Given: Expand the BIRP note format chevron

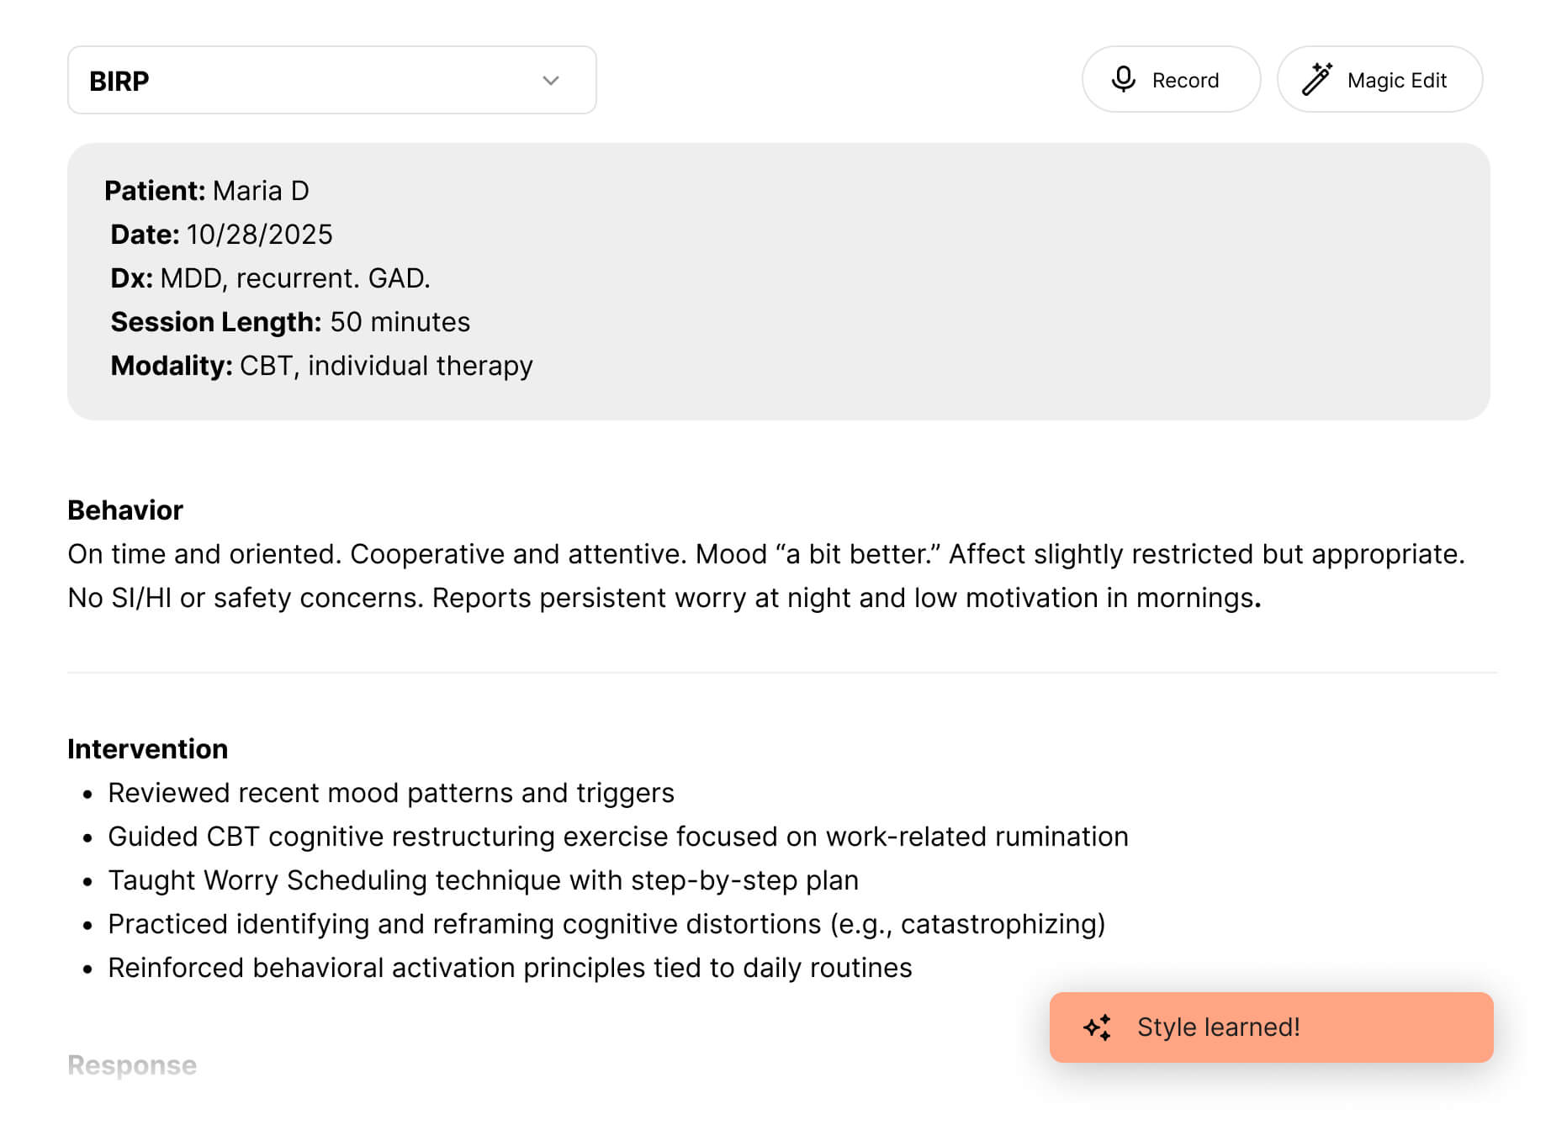Looking at the screenshot, I should pos(551,81).
